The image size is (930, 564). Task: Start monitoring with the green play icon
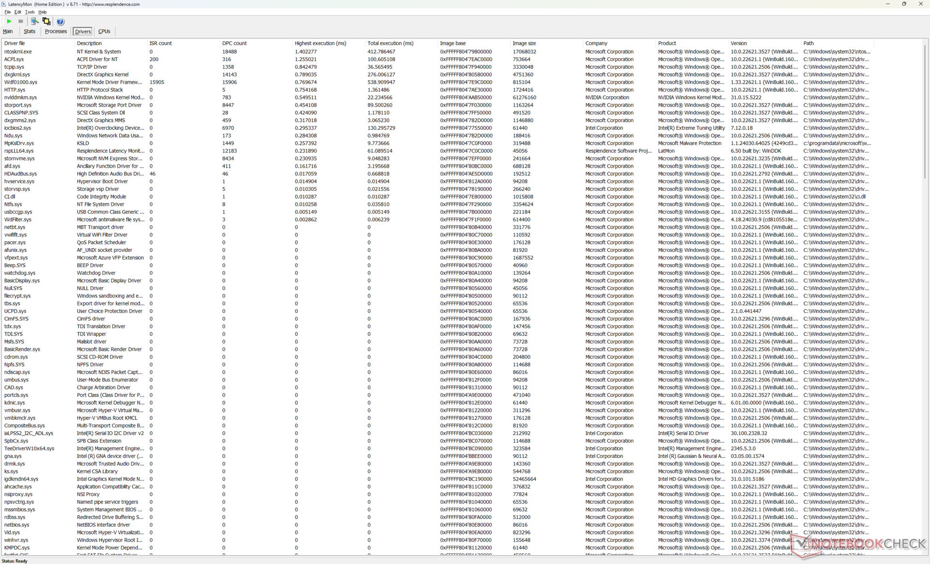[x=9, y=21]
